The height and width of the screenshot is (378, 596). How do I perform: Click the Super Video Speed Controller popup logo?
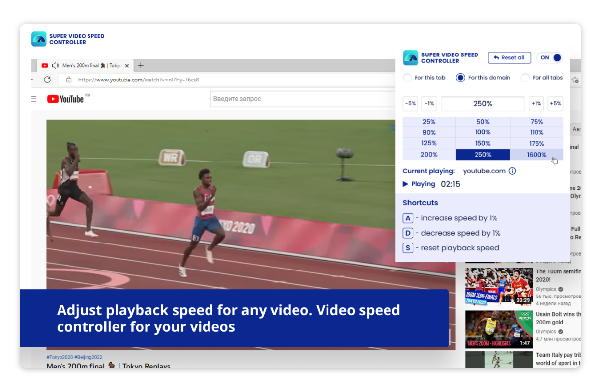(x=411, y=58)
